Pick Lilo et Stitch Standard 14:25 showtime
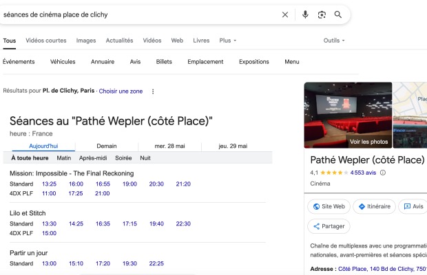Screen dimensions: 427x275 pos(76,223)
